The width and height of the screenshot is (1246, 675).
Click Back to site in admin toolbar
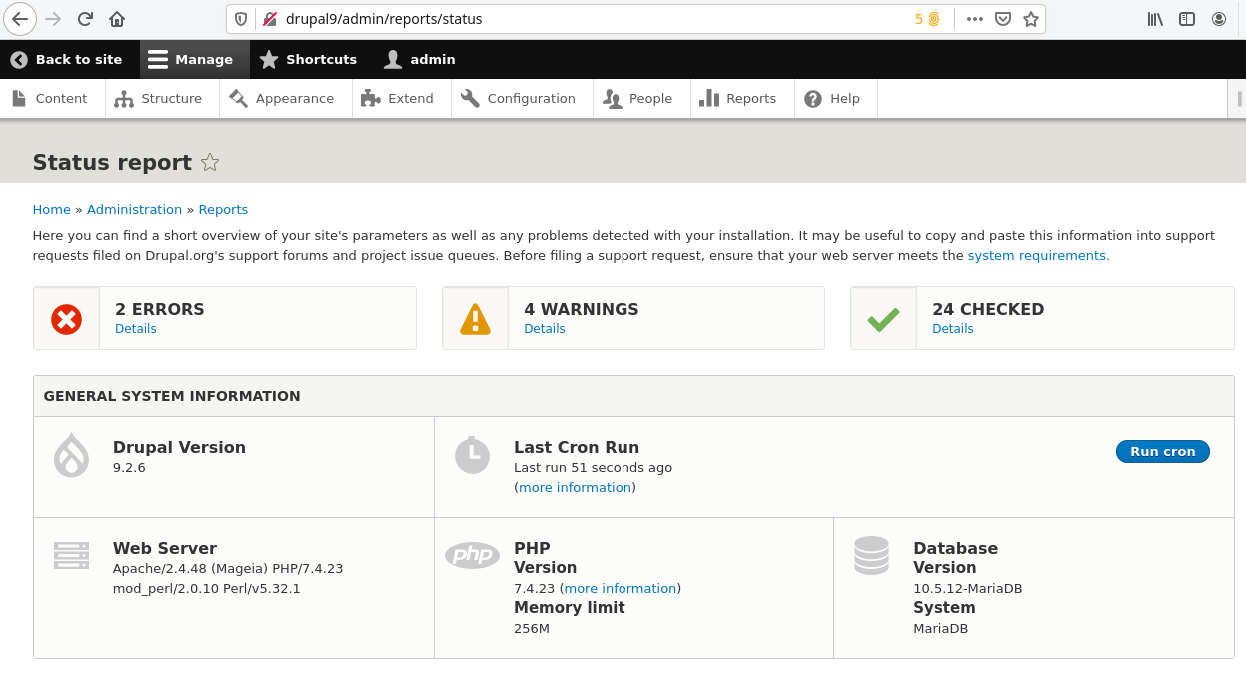pyautogui.click(x=66, y=59)
